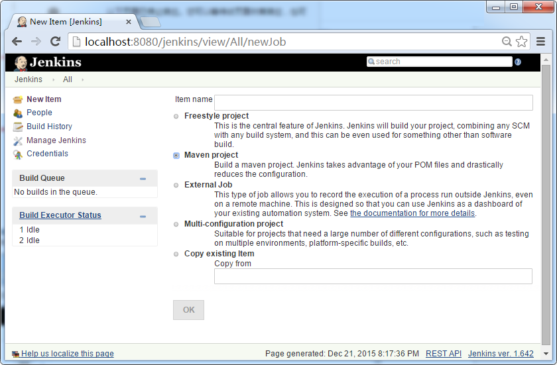Click the Build History notepad icon

18,127
